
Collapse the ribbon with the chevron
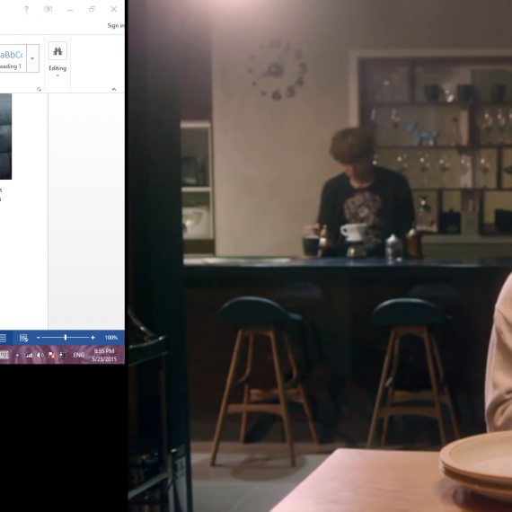click(114, 89)
